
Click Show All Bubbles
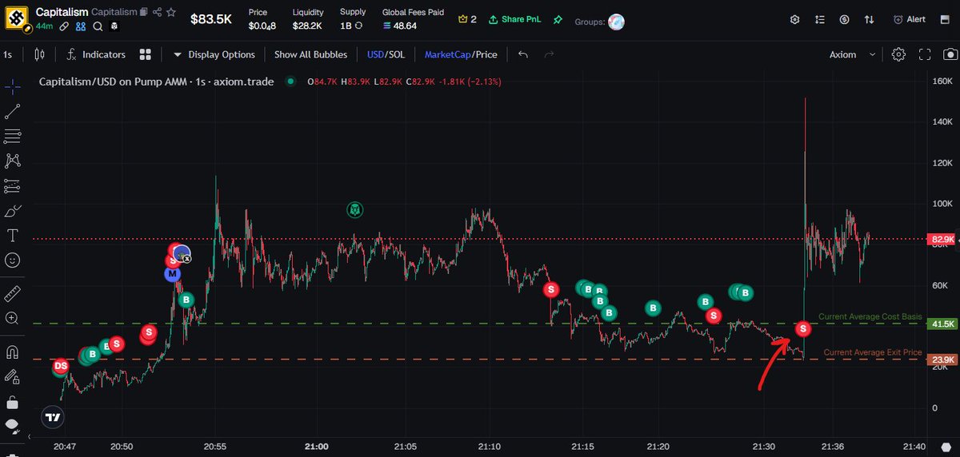click(310, 54)
